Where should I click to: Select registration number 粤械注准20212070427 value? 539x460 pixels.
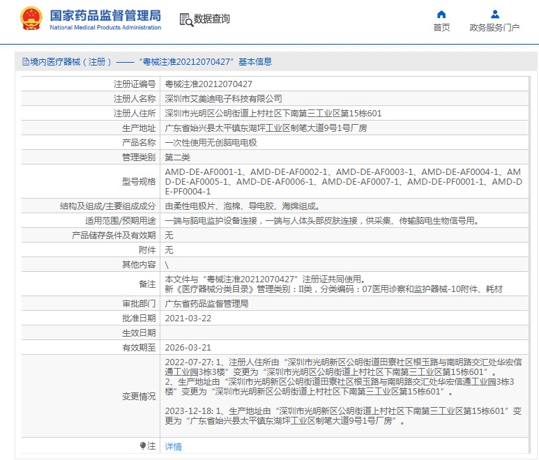click(208, 84)
